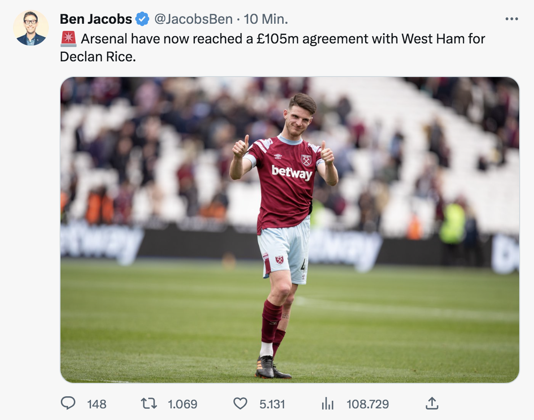Click the 1.069 retweets count
The image size is (534, 420).
[182, 404]
